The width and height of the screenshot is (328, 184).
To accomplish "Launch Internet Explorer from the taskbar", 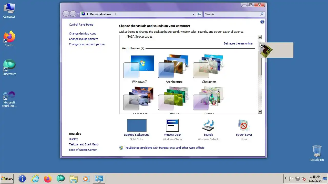I will 35,179.
